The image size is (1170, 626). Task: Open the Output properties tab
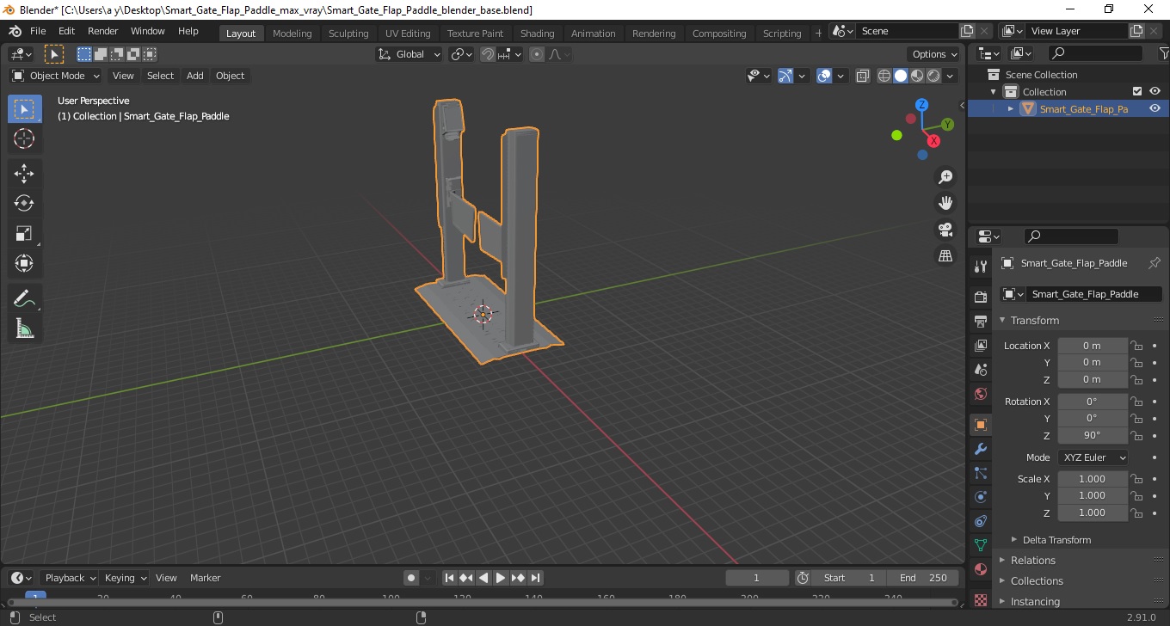[980, 321]
